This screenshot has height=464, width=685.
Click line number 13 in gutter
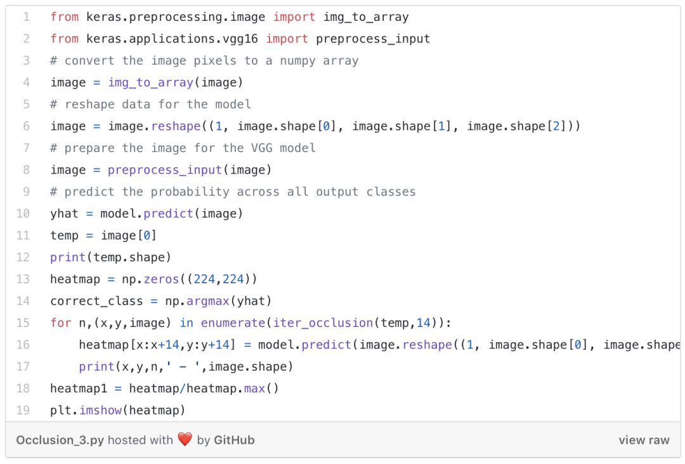(x=23, y=279)
